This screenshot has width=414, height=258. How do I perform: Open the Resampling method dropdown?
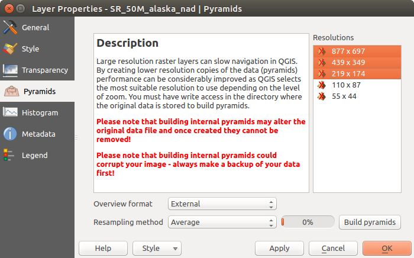pos(222,222)
